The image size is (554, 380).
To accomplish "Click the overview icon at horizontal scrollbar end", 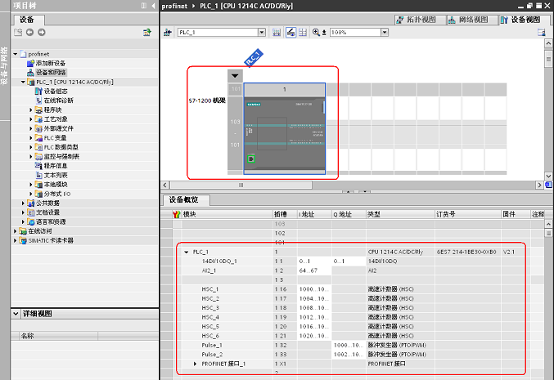I will pyautogui.click(x=549, y=185).
